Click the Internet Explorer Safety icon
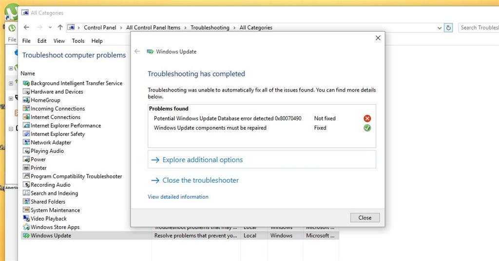Image resolution: width=499 pixels, height=261 pixels. pyautogui.click(x=26, y=134)
